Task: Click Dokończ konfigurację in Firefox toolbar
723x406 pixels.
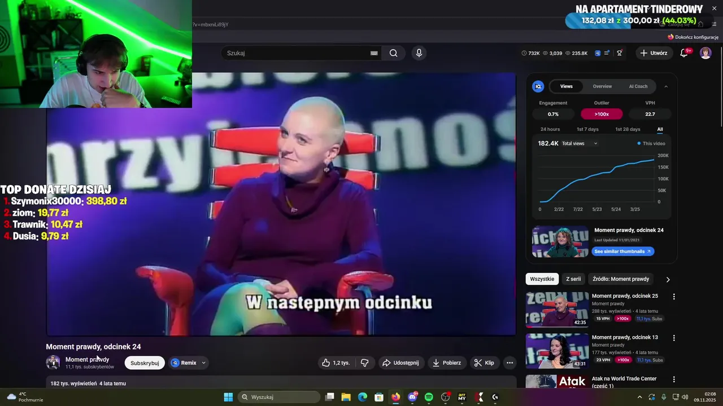Action: tap(693, 37)
